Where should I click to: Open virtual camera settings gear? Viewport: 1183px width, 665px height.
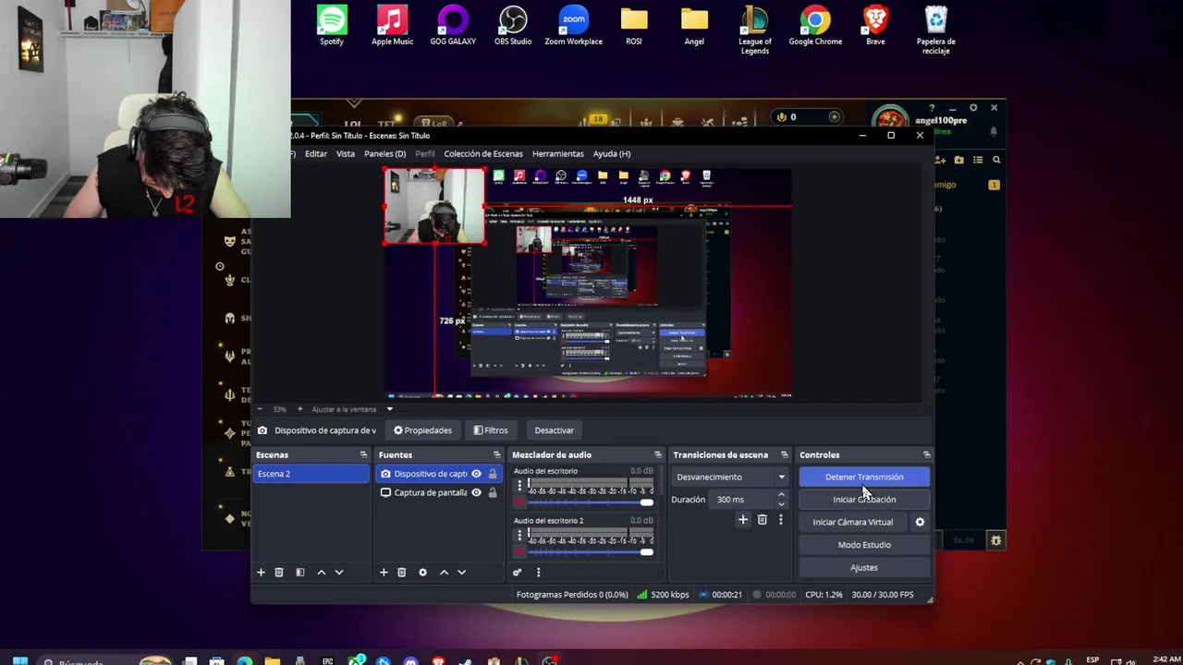point(920,522)
